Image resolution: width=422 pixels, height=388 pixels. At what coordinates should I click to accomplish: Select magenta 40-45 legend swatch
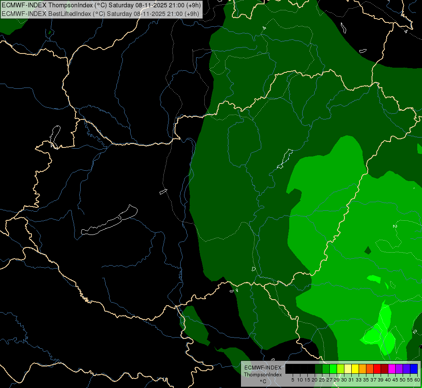(x=392, y=369)
